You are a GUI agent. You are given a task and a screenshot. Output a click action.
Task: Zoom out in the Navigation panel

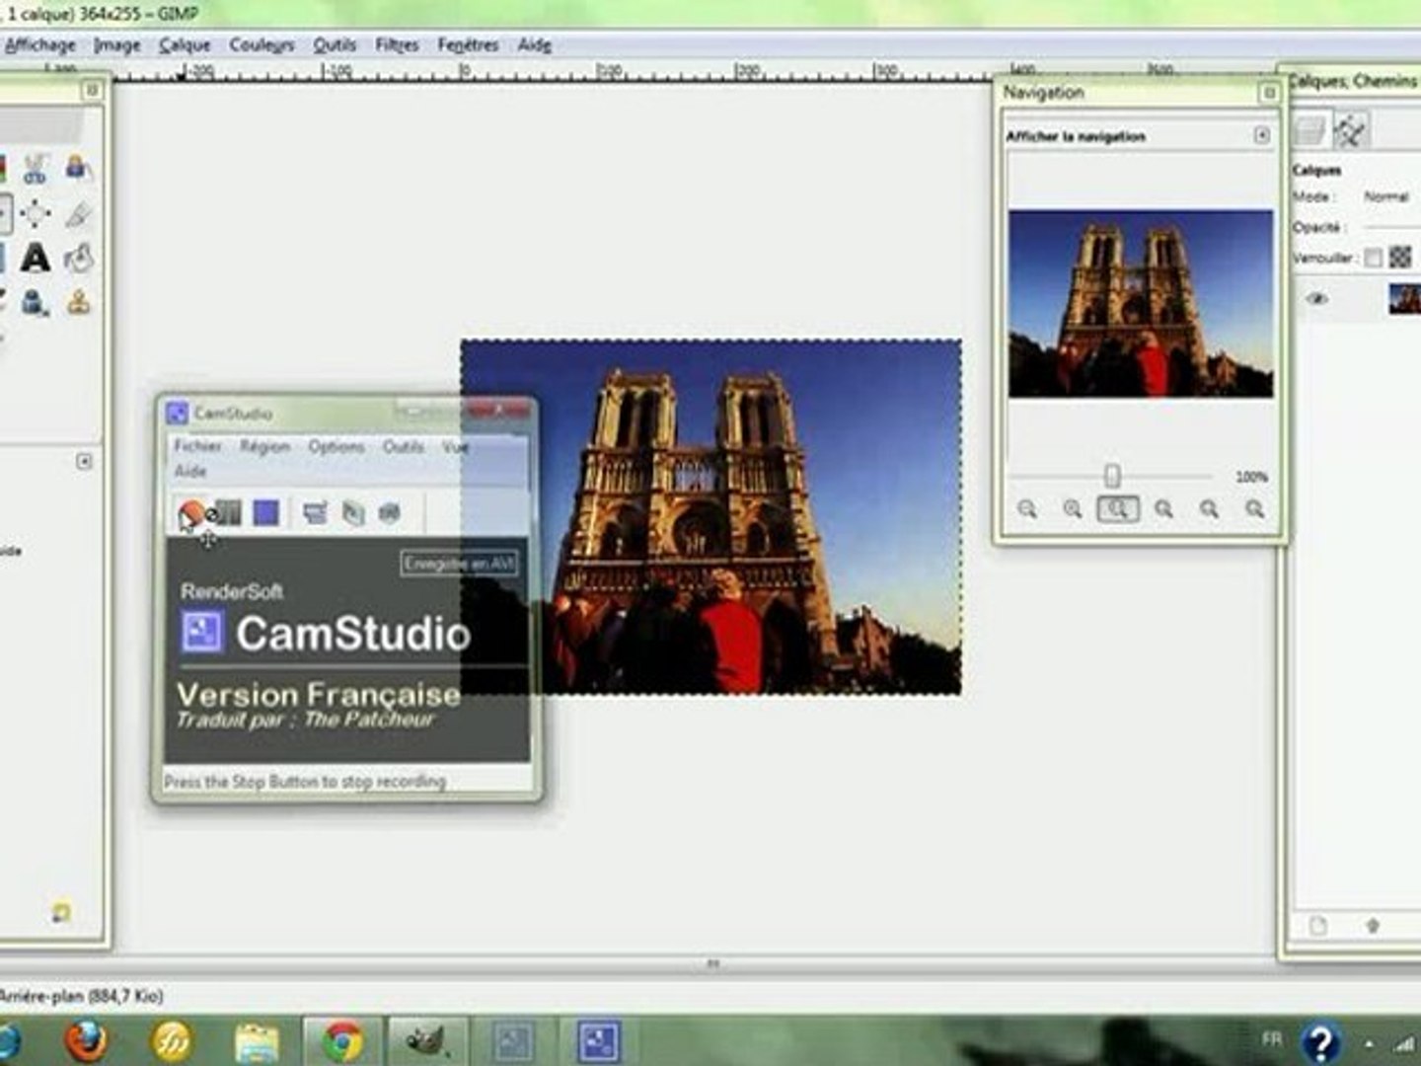[x=1027, y=509]
